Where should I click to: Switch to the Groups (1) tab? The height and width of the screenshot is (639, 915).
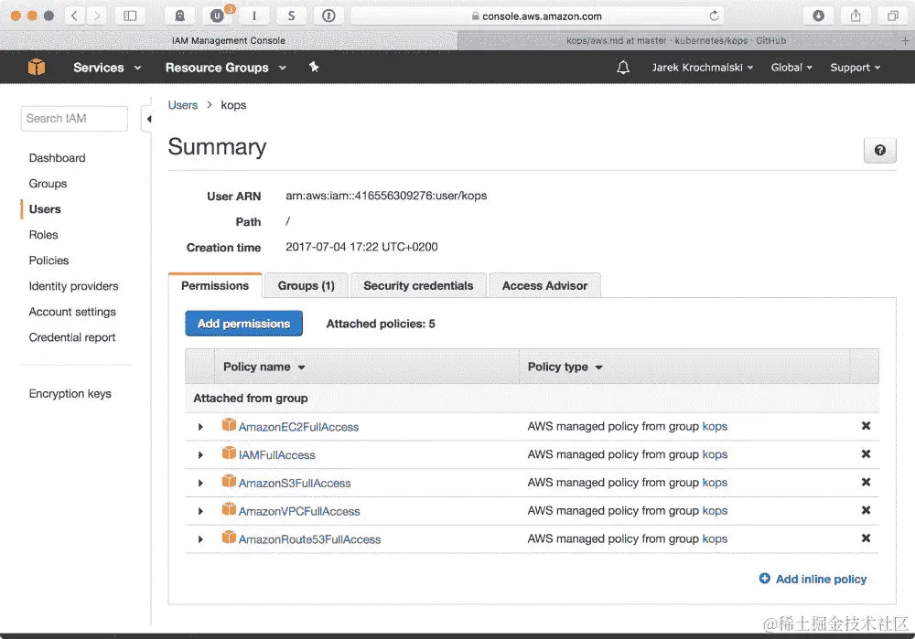coord(306,286)
